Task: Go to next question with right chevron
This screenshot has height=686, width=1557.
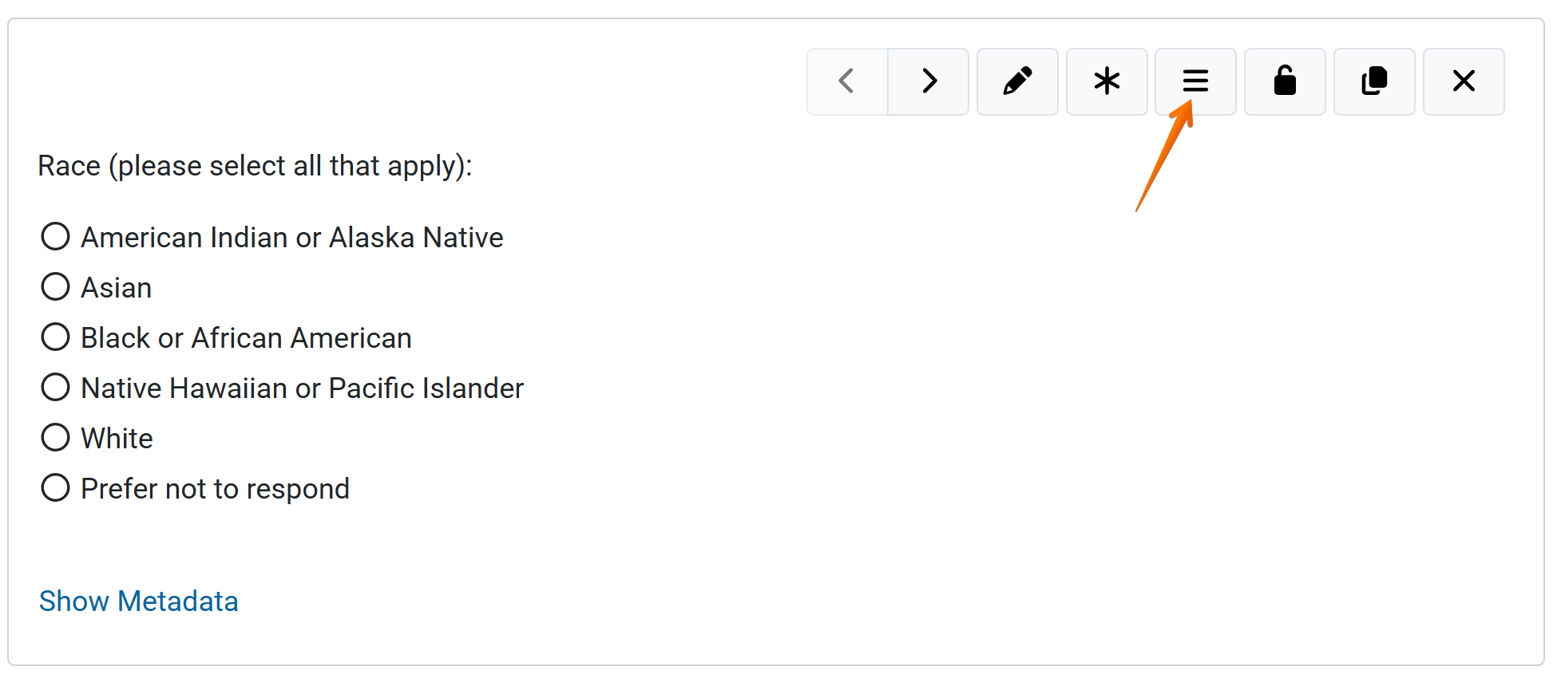Action: point(929,81)
